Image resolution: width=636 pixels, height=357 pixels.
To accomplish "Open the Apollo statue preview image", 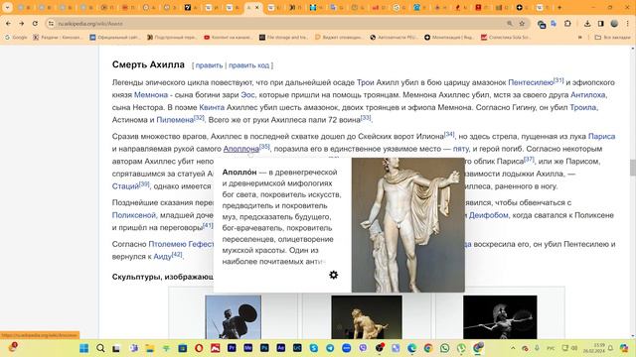I will [408, 225].
